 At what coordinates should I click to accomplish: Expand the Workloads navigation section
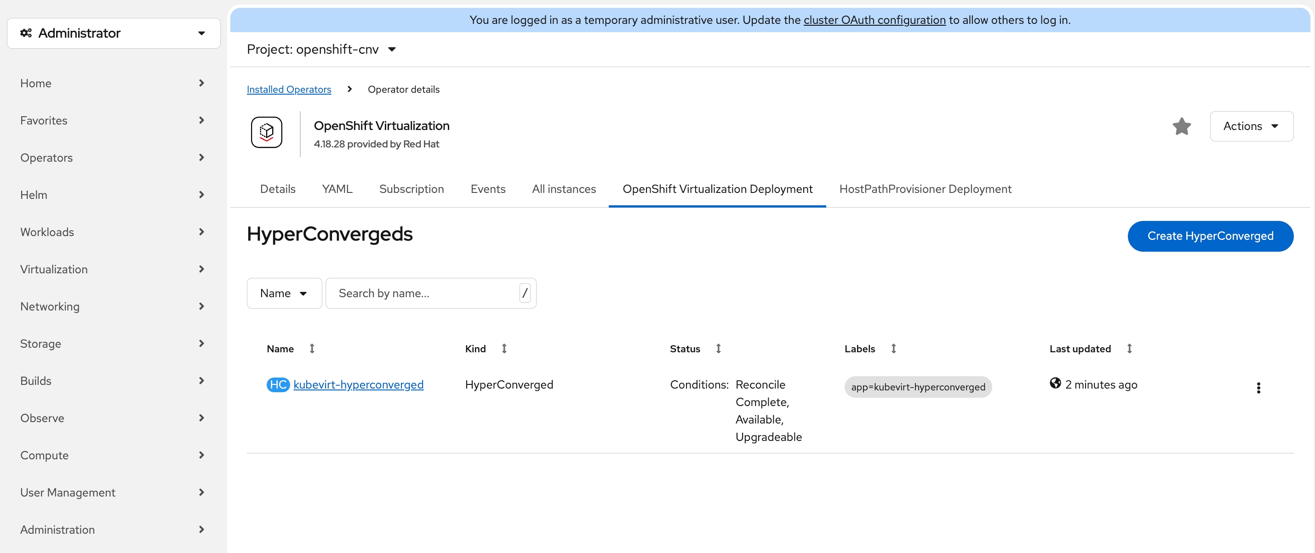(112, 232)
